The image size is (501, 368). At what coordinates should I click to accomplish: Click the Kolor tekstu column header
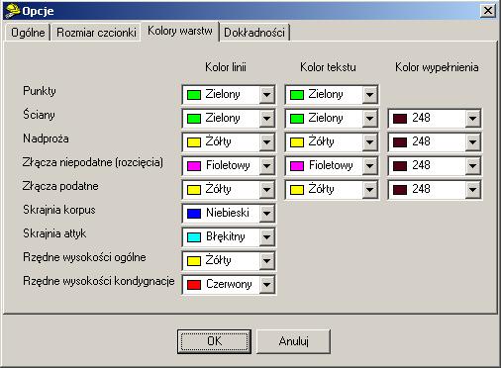(x=328, y=67)
